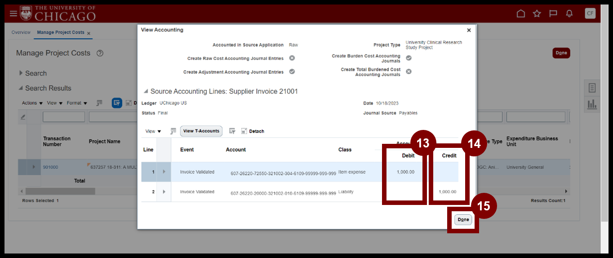Open Manage Project Costs help icon
Screen dimensions: 613x258
pyautogui.click(x=100, y=53)
